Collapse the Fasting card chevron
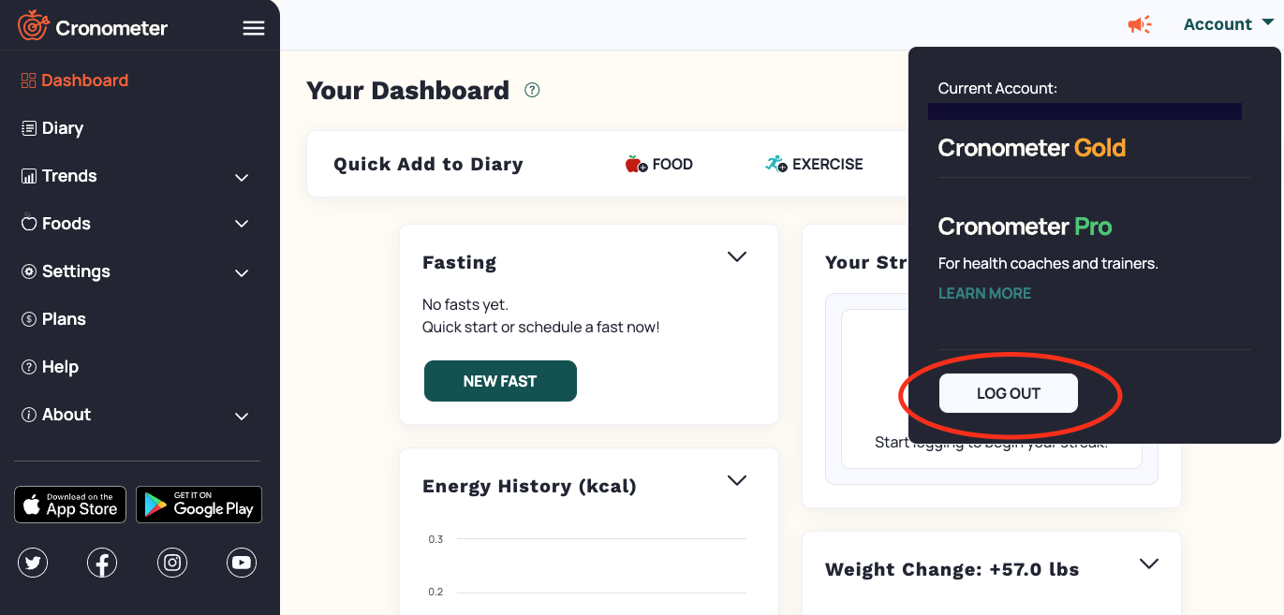 [737, 256]
